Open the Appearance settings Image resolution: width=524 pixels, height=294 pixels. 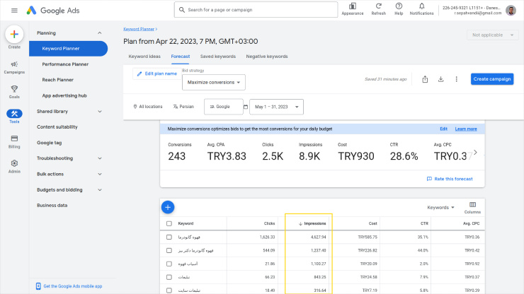(x=353, y=9)
